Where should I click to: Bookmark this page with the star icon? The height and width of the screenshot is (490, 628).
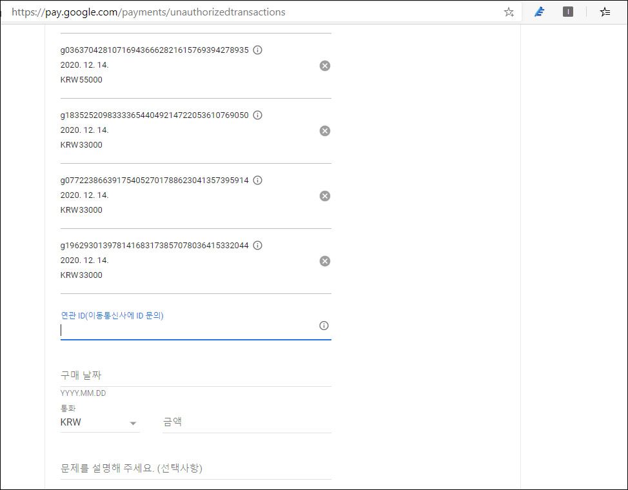(509, 12)
